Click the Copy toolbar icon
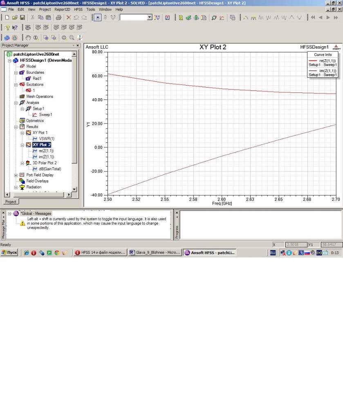The height and width of the screenshot is (419, 343). (40, 18)
